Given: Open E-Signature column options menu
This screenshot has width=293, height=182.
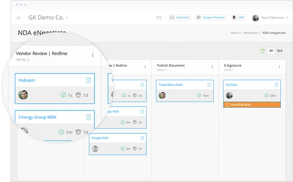Looking at the screenshot, I should 279,67.
